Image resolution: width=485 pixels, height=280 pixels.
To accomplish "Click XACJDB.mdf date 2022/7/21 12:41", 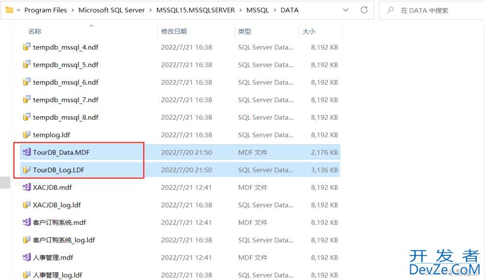I will (187, 187).
